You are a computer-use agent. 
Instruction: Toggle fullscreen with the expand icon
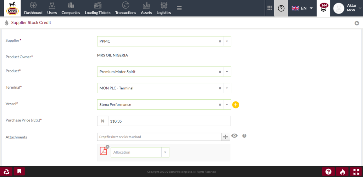[x=356, y=172]
